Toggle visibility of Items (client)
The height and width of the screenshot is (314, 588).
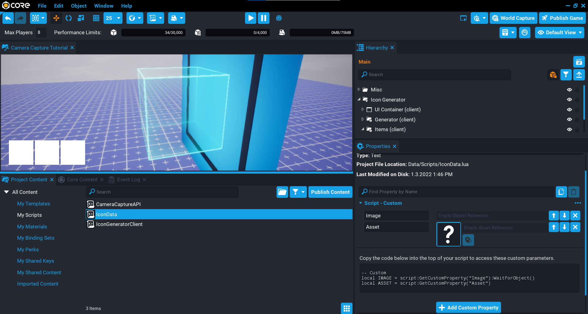point(569,129)
